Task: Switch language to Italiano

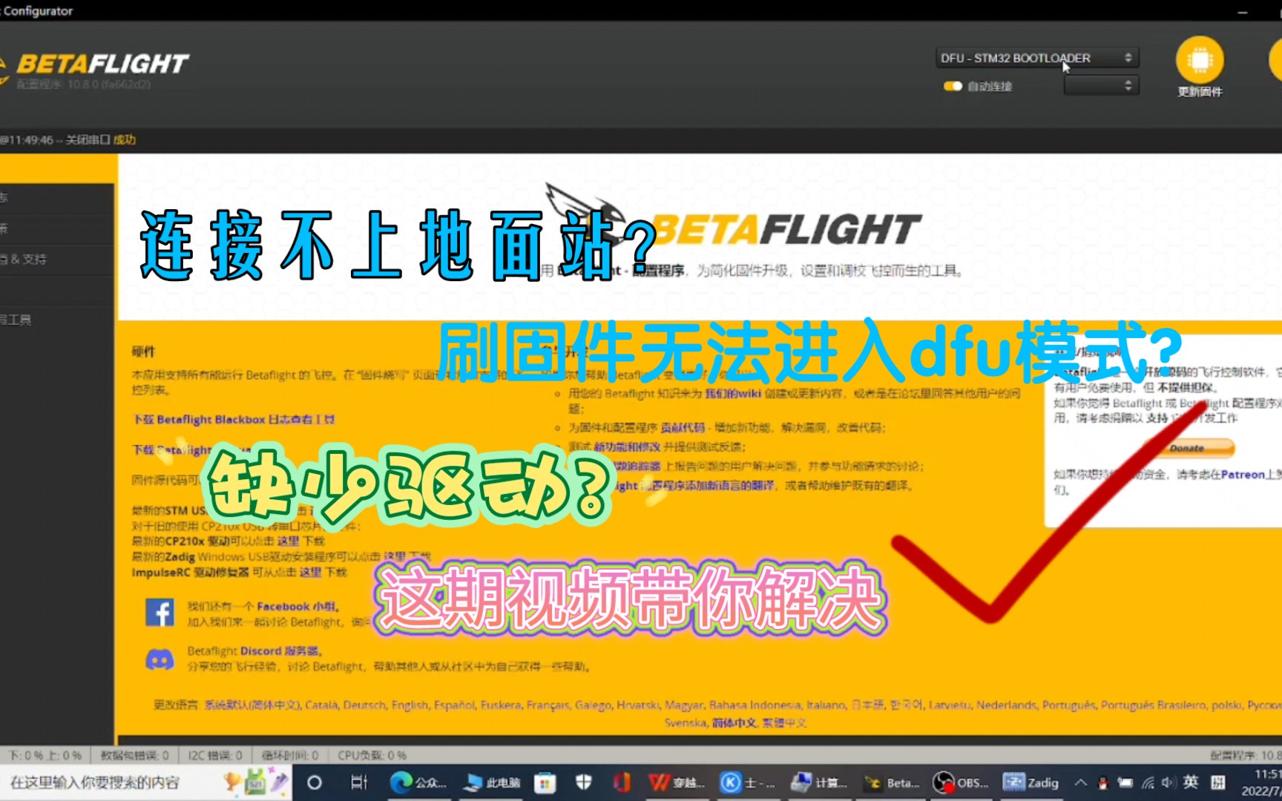Action: 826,705
